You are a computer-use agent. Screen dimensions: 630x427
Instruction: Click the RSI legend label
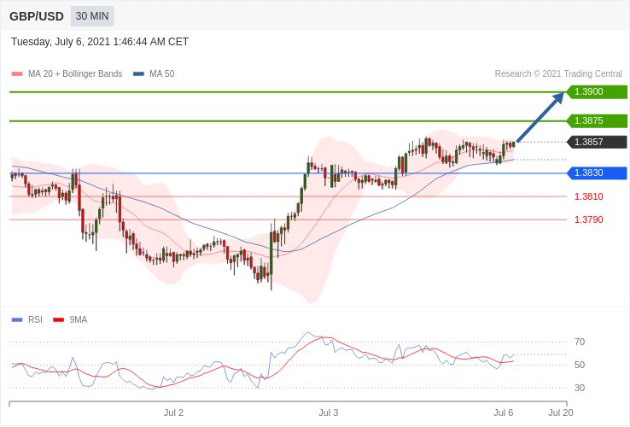click(x=35, y=319)
